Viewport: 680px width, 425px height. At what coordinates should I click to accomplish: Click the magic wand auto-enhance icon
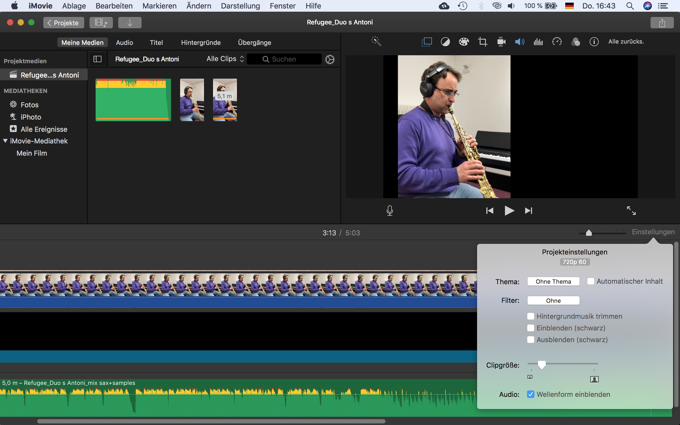click(x=376, y=42)
